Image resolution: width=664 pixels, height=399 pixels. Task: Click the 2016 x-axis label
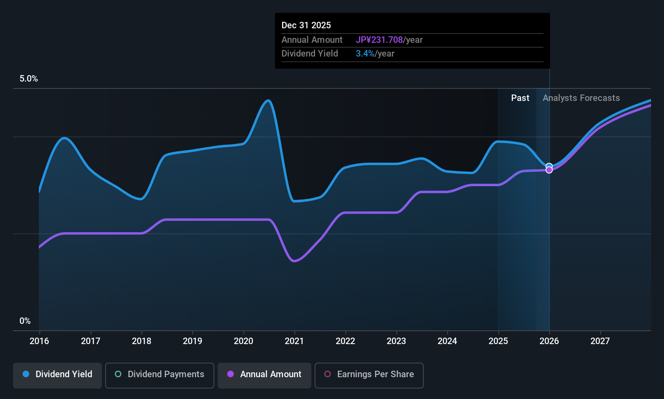(x=39, y=341)
